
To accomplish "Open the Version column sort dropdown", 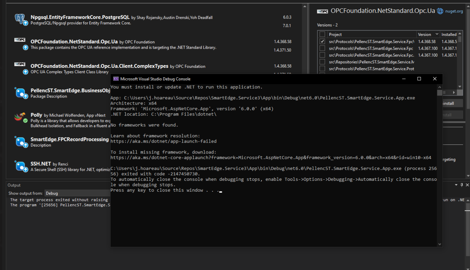I will click(437, 34).
